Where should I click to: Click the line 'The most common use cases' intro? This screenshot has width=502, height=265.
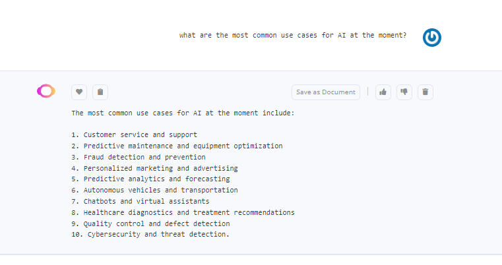coord(183,113)
